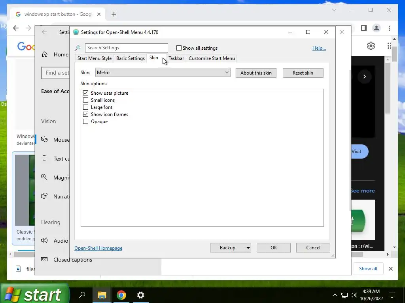Confirm settings with the OK button
The height and width of the screenshot is (303, 405).
(274, 248)
